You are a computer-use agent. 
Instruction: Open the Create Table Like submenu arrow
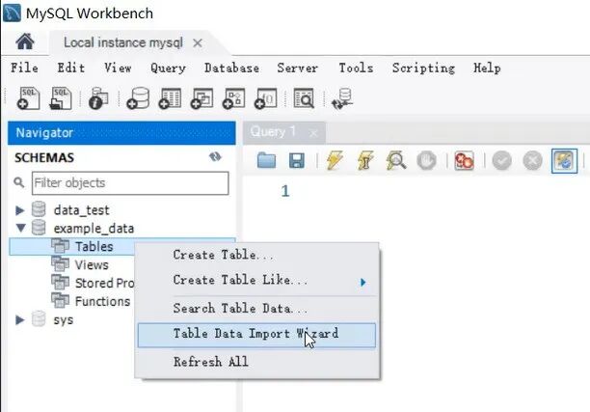click(362, 282)
